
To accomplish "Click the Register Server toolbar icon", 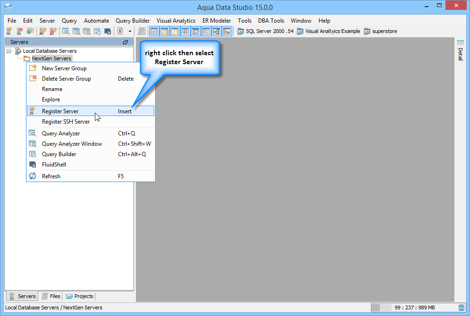I will 9,31.
